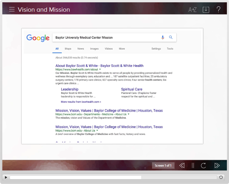Click the play triangle in the bottom bar

[6, 177]
